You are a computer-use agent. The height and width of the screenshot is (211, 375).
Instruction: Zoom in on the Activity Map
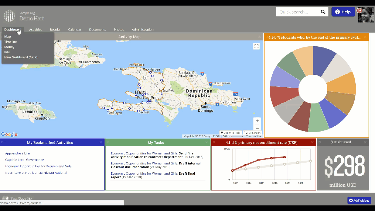coord(257,121)
